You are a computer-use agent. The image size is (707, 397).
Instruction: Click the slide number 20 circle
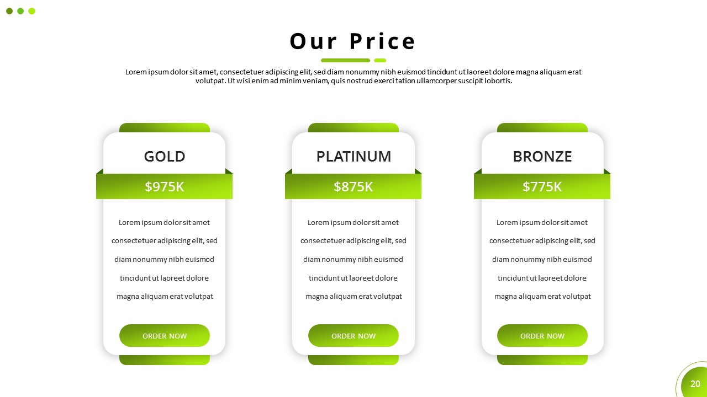tap(695, 384)
